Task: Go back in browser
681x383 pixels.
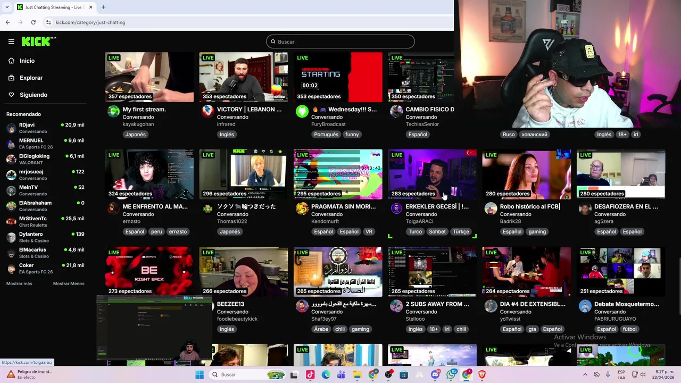Action: click(7, 22)
